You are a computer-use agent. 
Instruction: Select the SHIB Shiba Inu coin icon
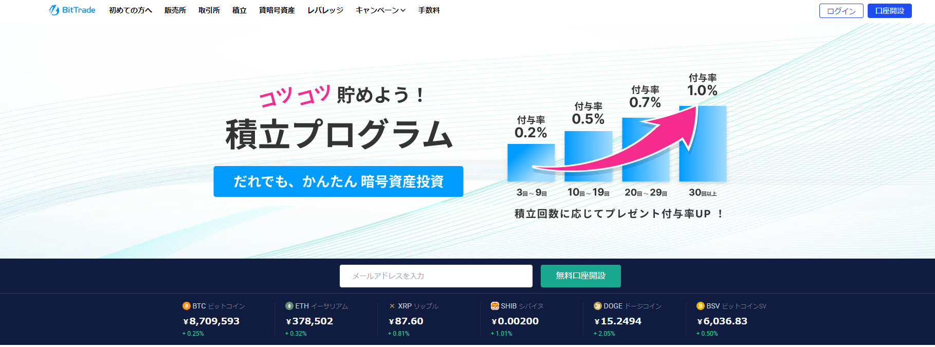[x=495, y=306]
